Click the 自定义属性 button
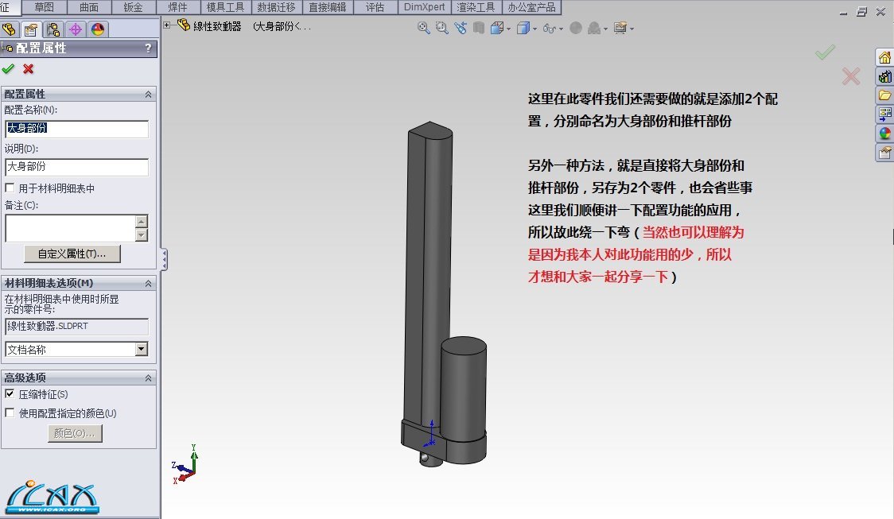Viewport: 894px width, 519px height. pyautogui.click(x=72, y=254)
